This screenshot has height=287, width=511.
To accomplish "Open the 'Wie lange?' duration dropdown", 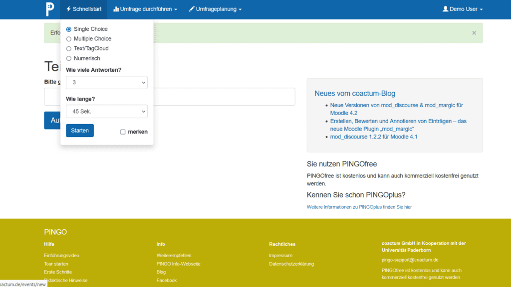I will point(106,111).
